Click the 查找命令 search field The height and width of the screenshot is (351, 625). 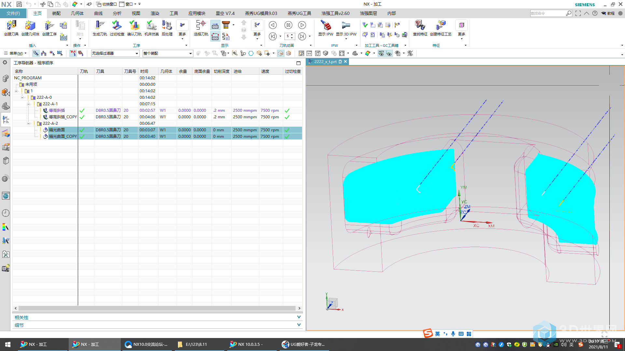548,13
